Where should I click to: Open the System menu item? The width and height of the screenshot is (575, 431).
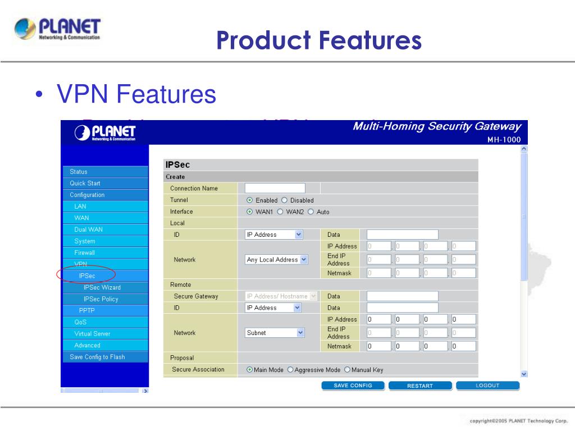click(x=106, y=241)
